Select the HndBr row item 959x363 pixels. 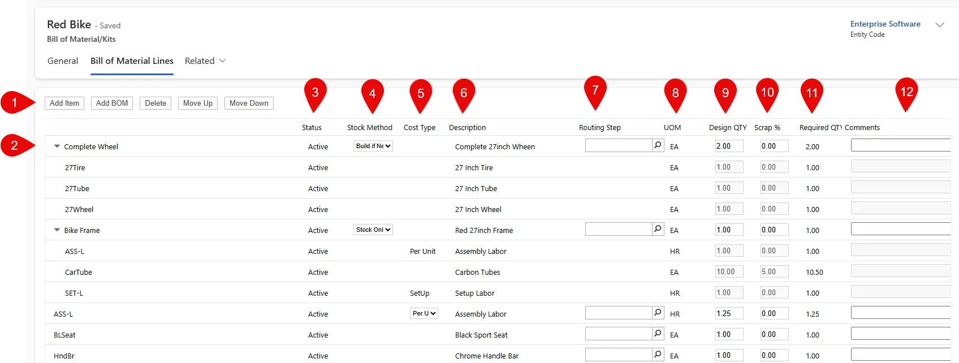(x=64, y=356)
